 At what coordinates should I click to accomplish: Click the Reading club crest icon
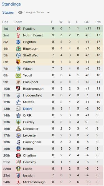click(x=18, y=29)
